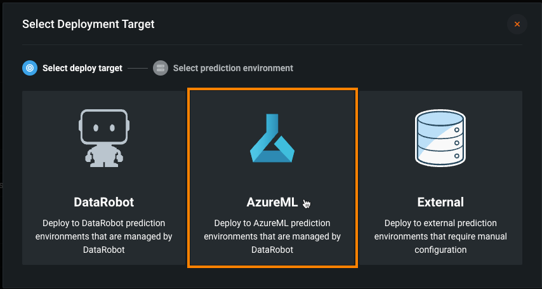This screenshot has height=289, width=542.
Task: Click the DataRobot card description text
Action: click(104, 236)
